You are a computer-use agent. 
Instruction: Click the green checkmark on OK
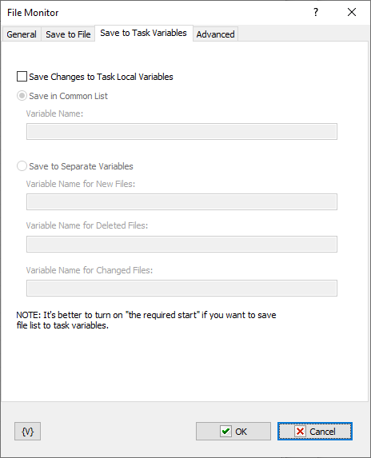click(x=225, y=431)
